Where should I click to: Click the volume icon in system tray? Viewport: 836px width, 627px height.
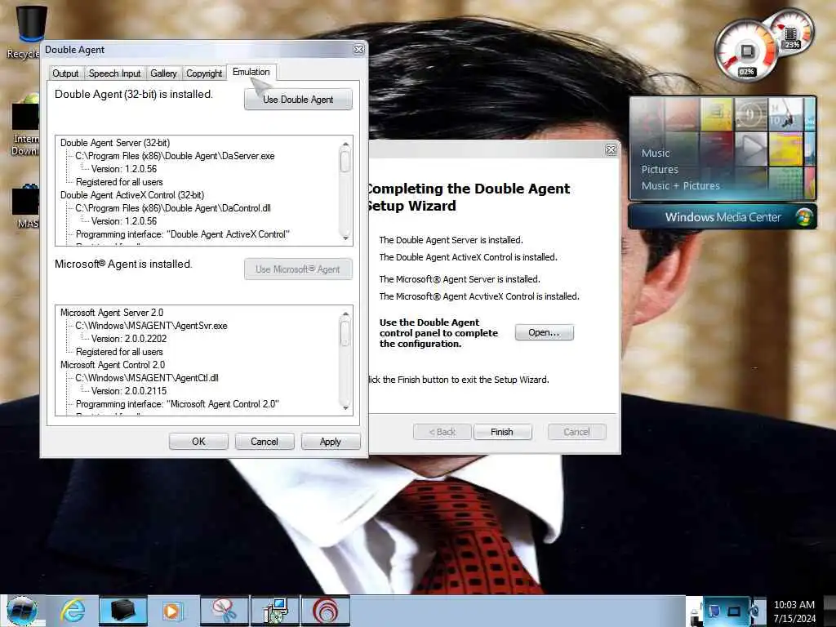(754, 611)
